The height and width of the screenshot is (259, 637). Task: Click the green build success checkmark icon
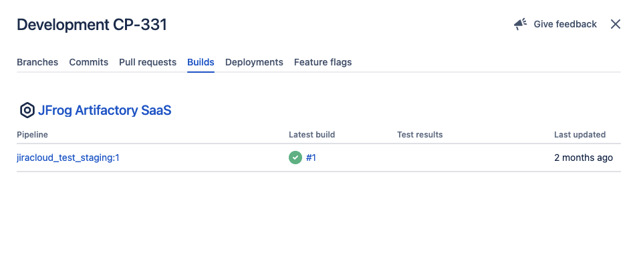point(295,158)
